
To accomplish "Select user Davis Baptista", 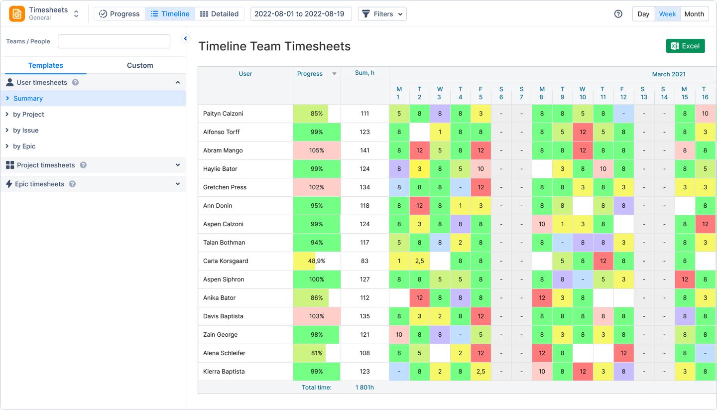I will pos(223,316).
